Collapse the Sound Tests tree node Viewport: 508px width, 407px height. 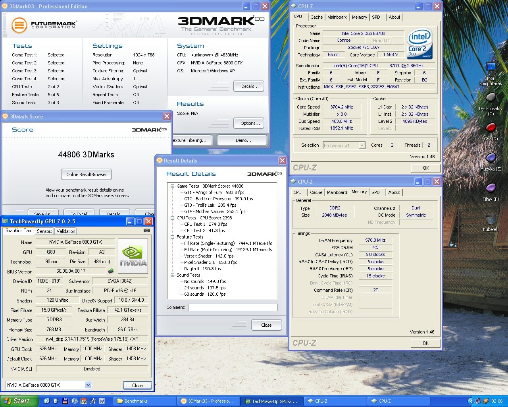pos(172,275)
